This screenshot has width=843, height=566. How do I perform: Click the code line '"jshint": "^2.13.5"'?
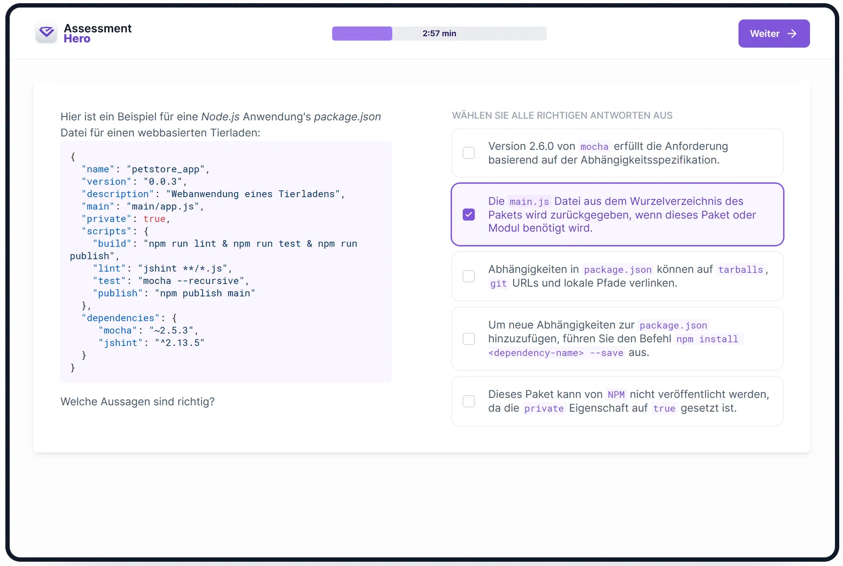(151, 343)
